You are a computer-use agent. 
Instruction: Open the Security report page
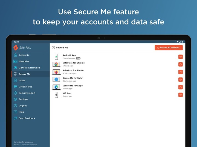point(31,93)
